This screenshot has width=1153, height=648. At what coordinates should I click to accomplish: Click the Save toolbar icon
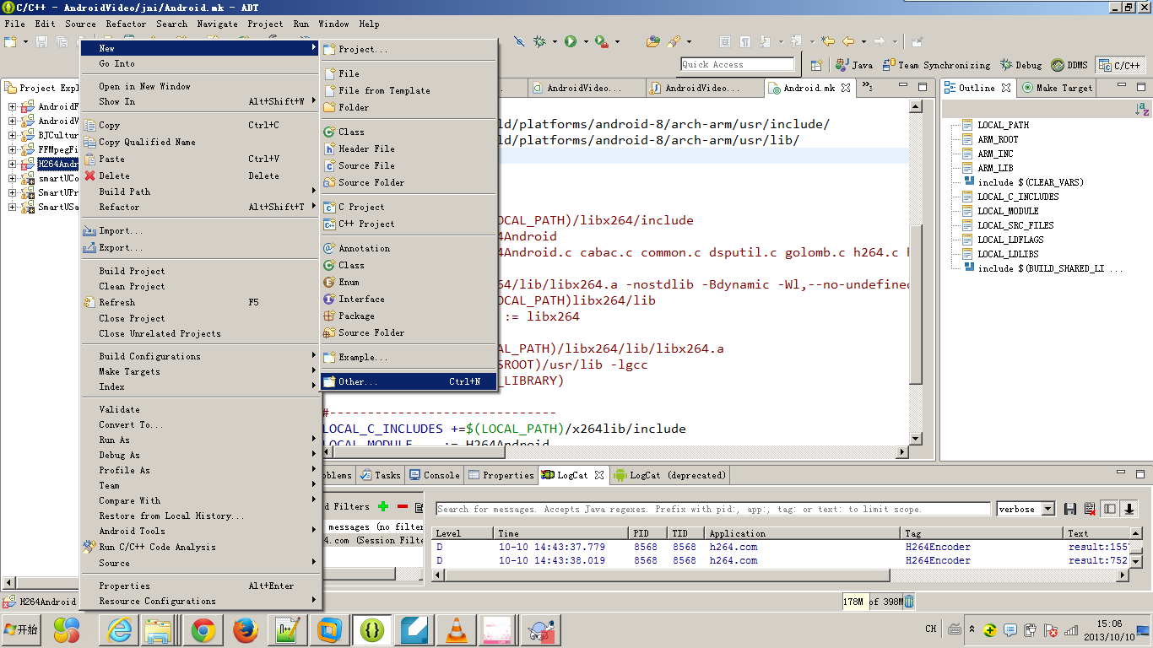[41, 41]
